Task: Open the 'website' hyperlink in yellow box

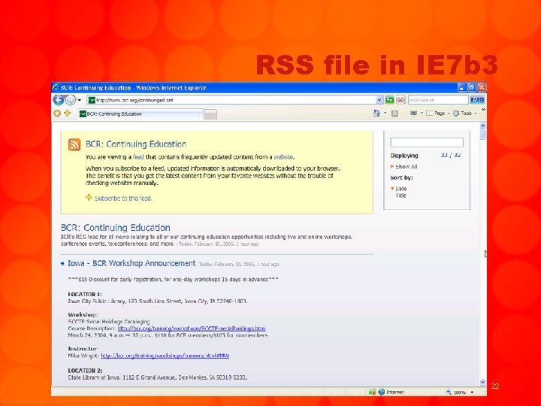Action: tap(283, 156)
